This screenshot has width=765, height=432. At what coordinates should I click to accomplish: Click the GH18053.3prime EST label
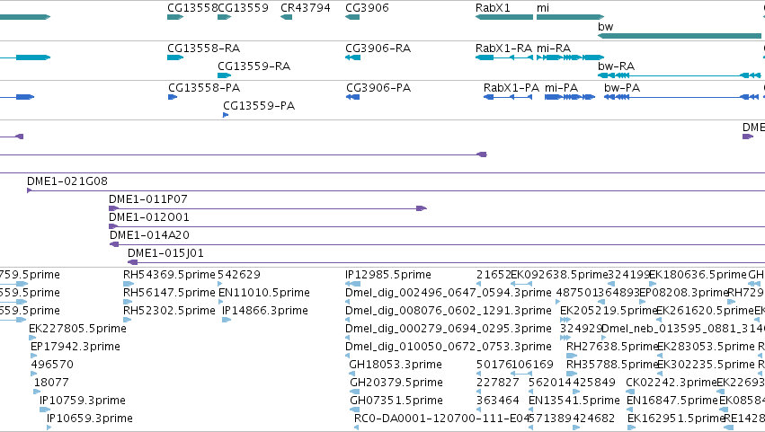(396, 366)
